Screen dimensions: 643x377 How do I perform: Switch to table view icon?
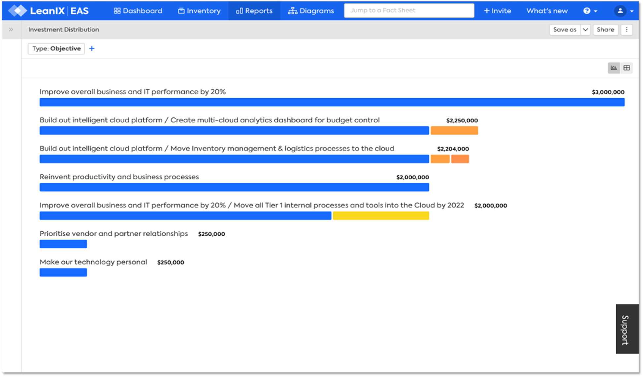click(x=627, y=68)
